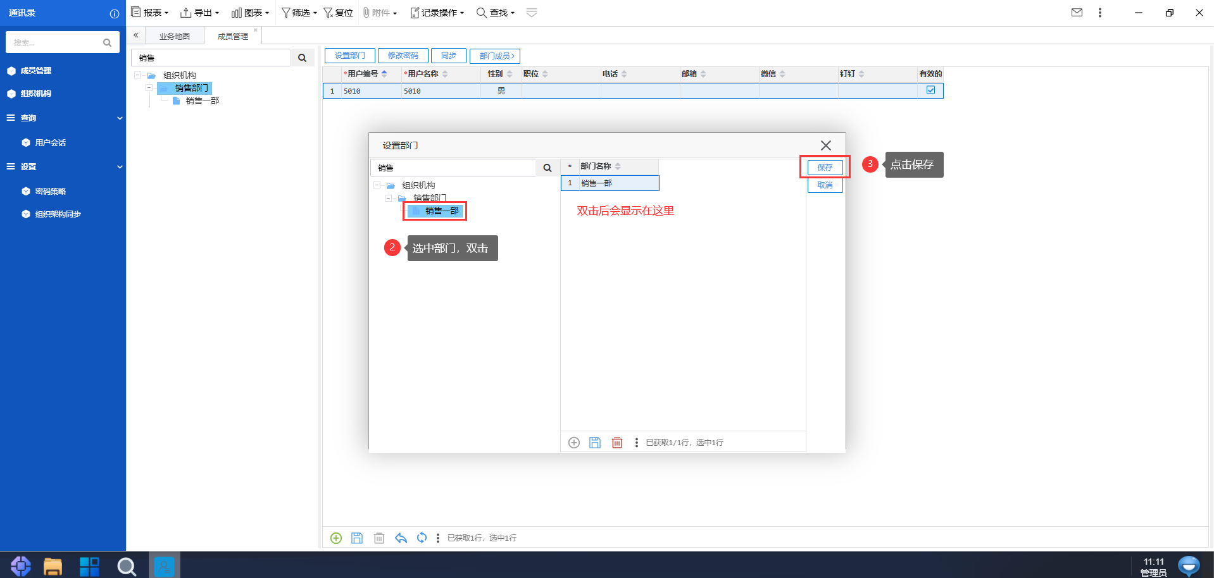Screen dimensions: 1214x578
Task: Select 销售部门 in the main tree
Action: [191, 88]
